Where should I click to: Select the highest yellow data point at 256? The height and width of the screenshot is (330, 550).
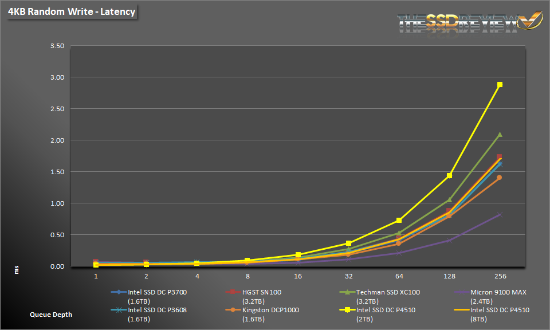500,85
